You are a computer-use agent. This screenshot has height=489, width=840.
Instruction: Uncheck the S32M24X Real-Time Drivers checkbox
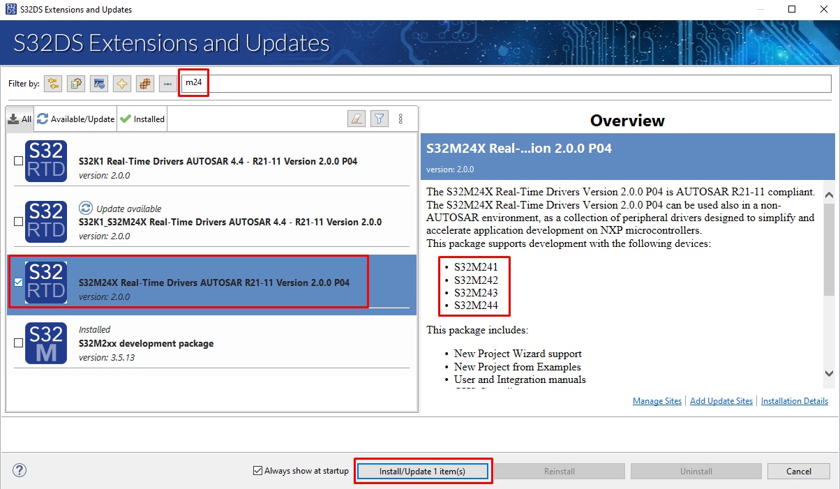coord(19,283)
